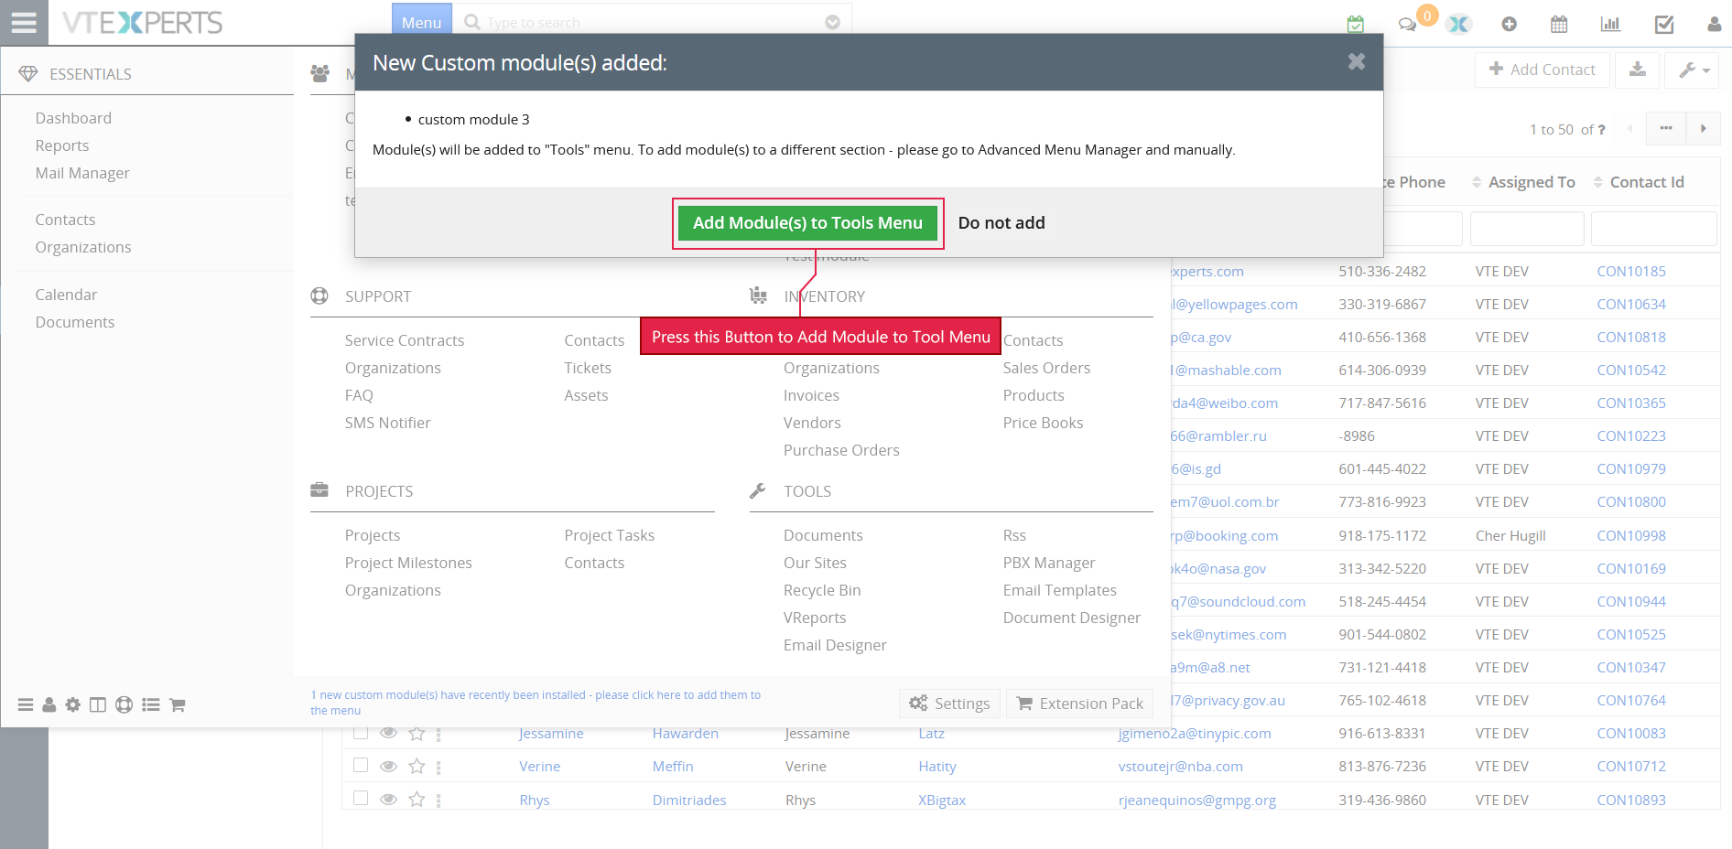Screen dimensions: 1732x849
Task: Go to next page arrow of contacts
Action: [x=1704, y=129]
